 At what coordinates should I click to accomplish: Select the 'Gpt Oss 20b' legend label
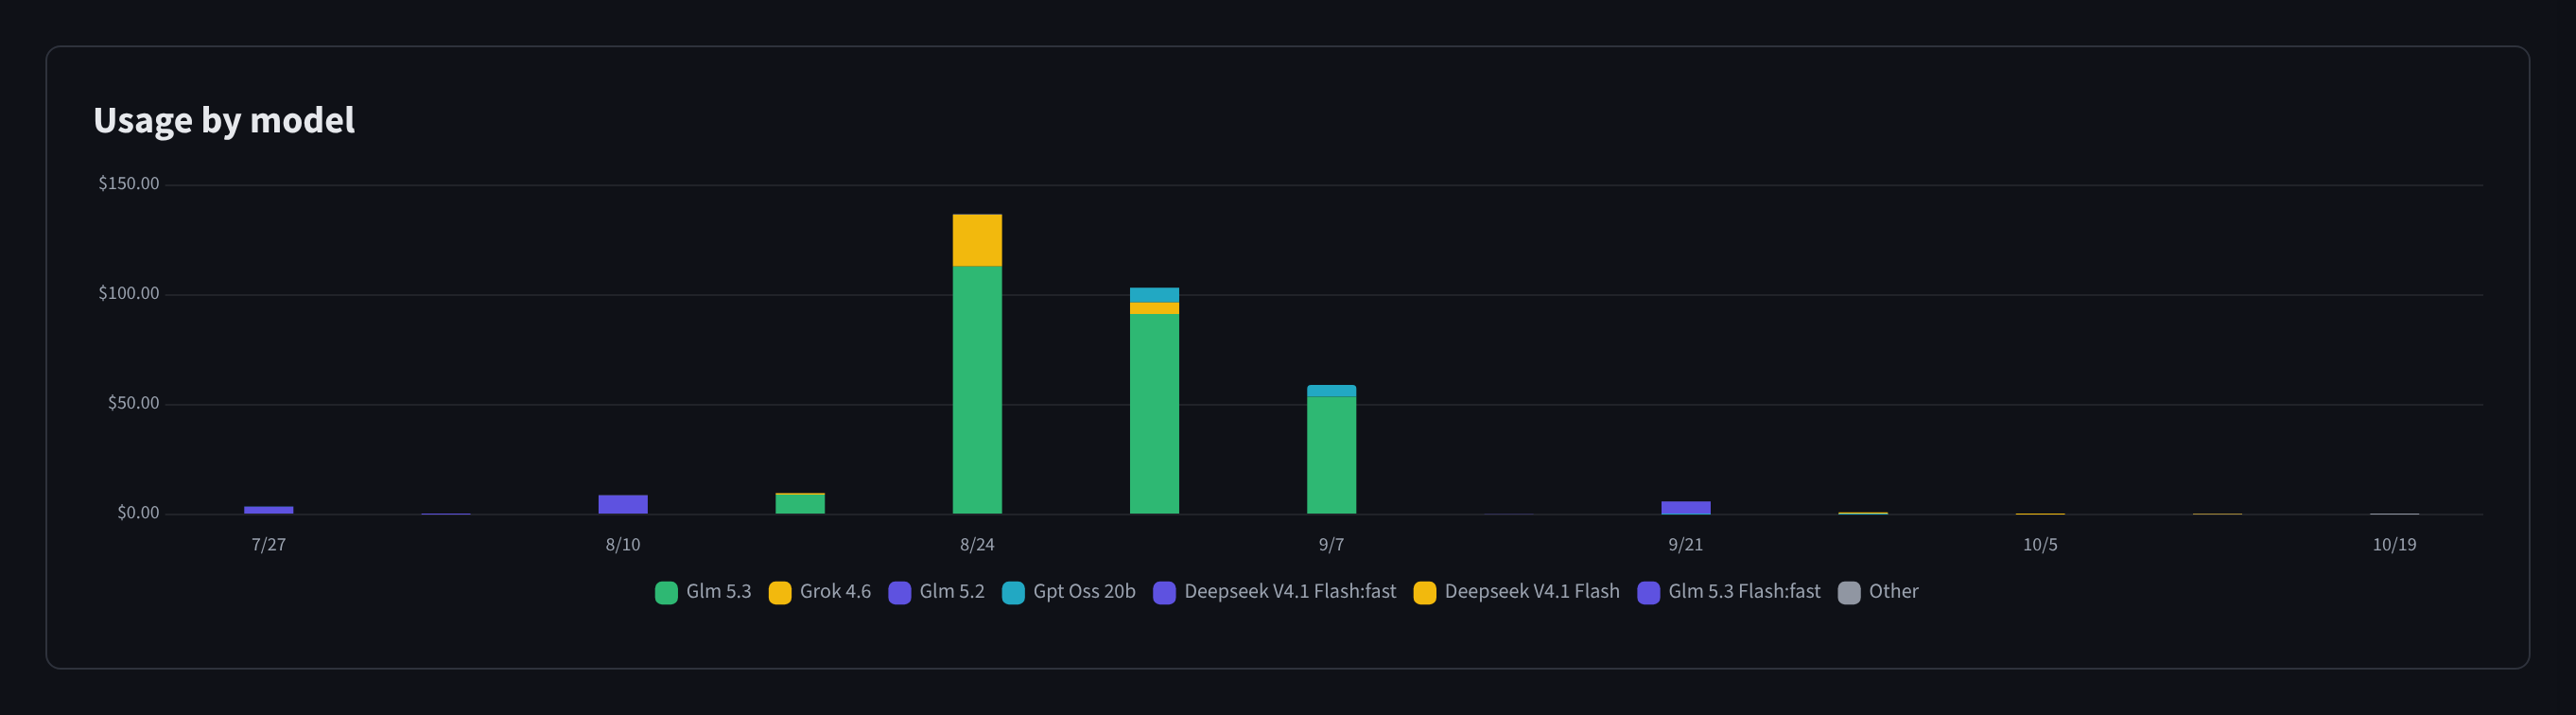tap(1084, 591)
